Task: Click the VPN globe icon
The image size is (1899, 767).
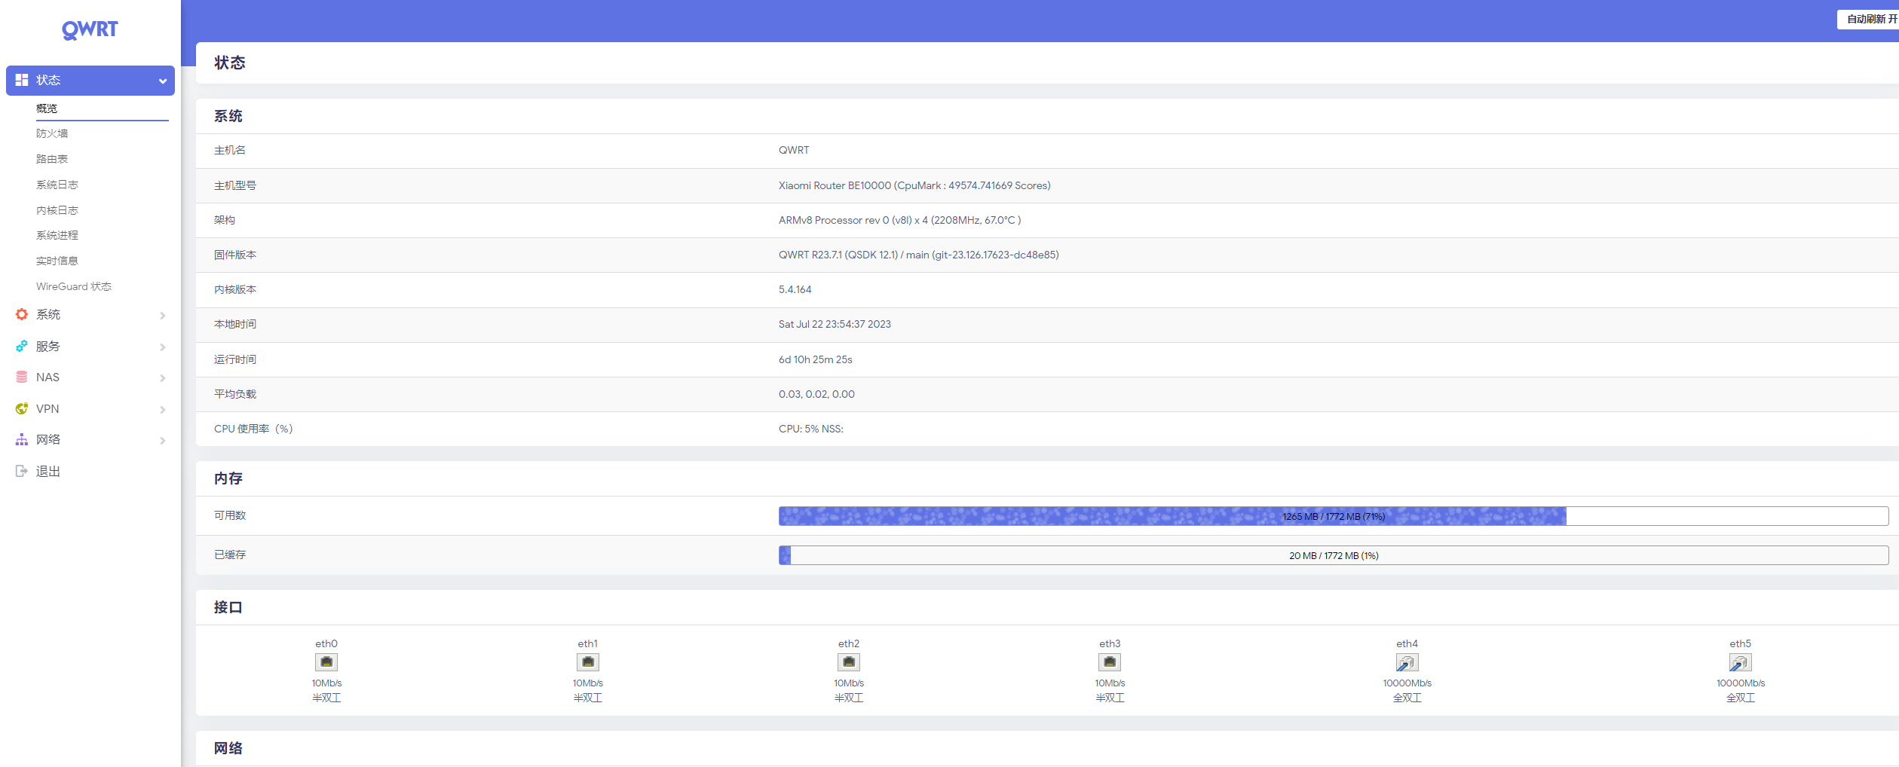Action: click(22, 408)
